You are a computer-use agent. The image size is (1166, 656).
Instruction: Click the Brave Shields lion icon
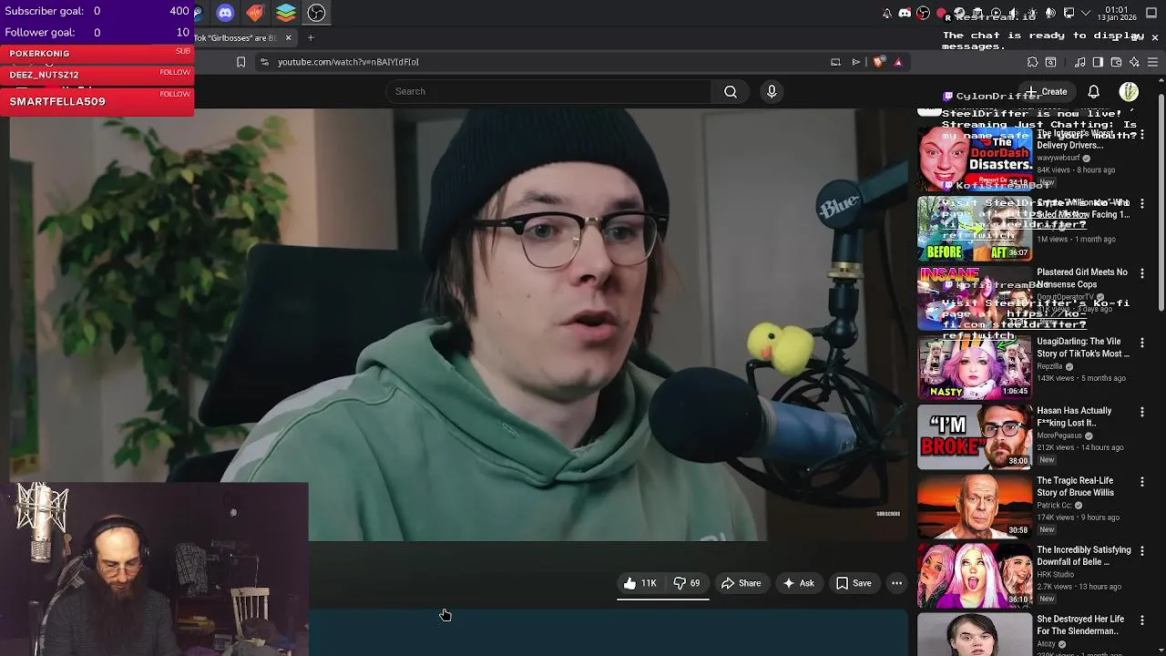pyautogui.click(x=878, y=62)
